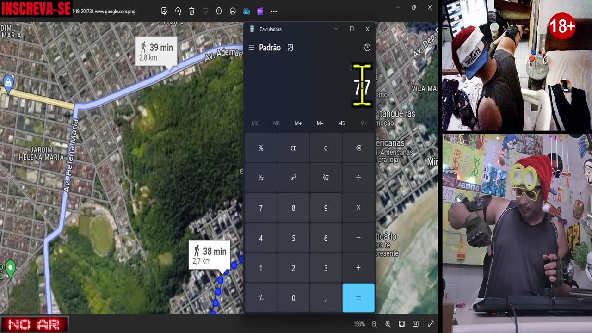Click digit 0 on the calculator keypad
The height and width of the screenshot is (333, 592).
[x=293, y=298]
